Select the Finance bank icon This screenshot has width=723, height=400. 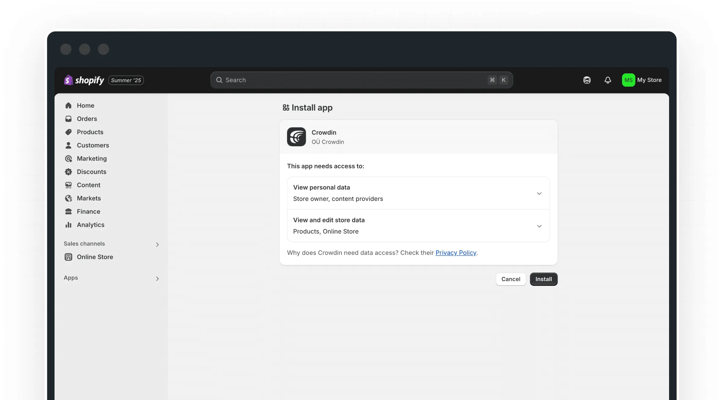[68, 211]
